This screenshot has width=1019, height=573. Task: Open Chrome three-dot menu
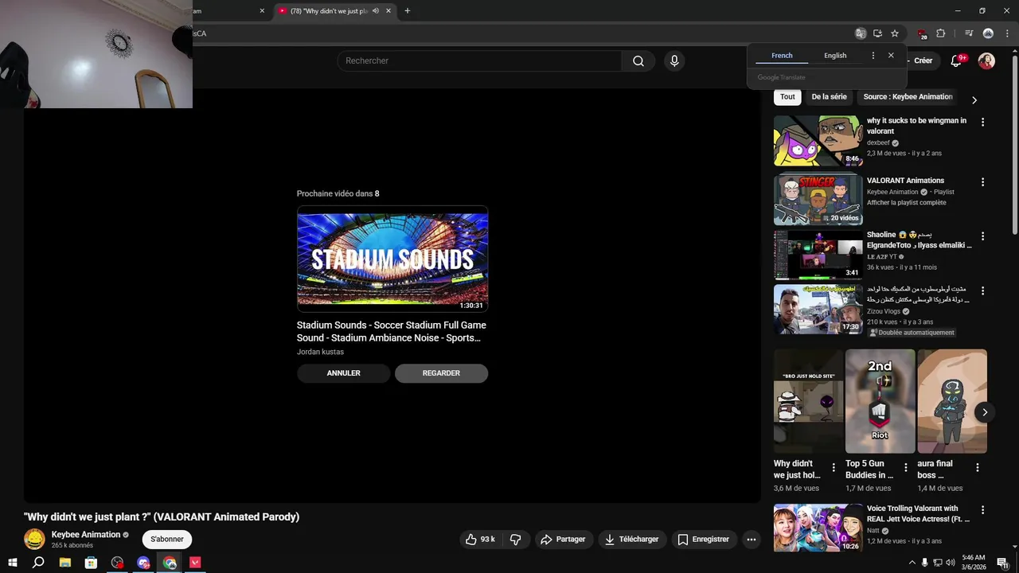1007,33
